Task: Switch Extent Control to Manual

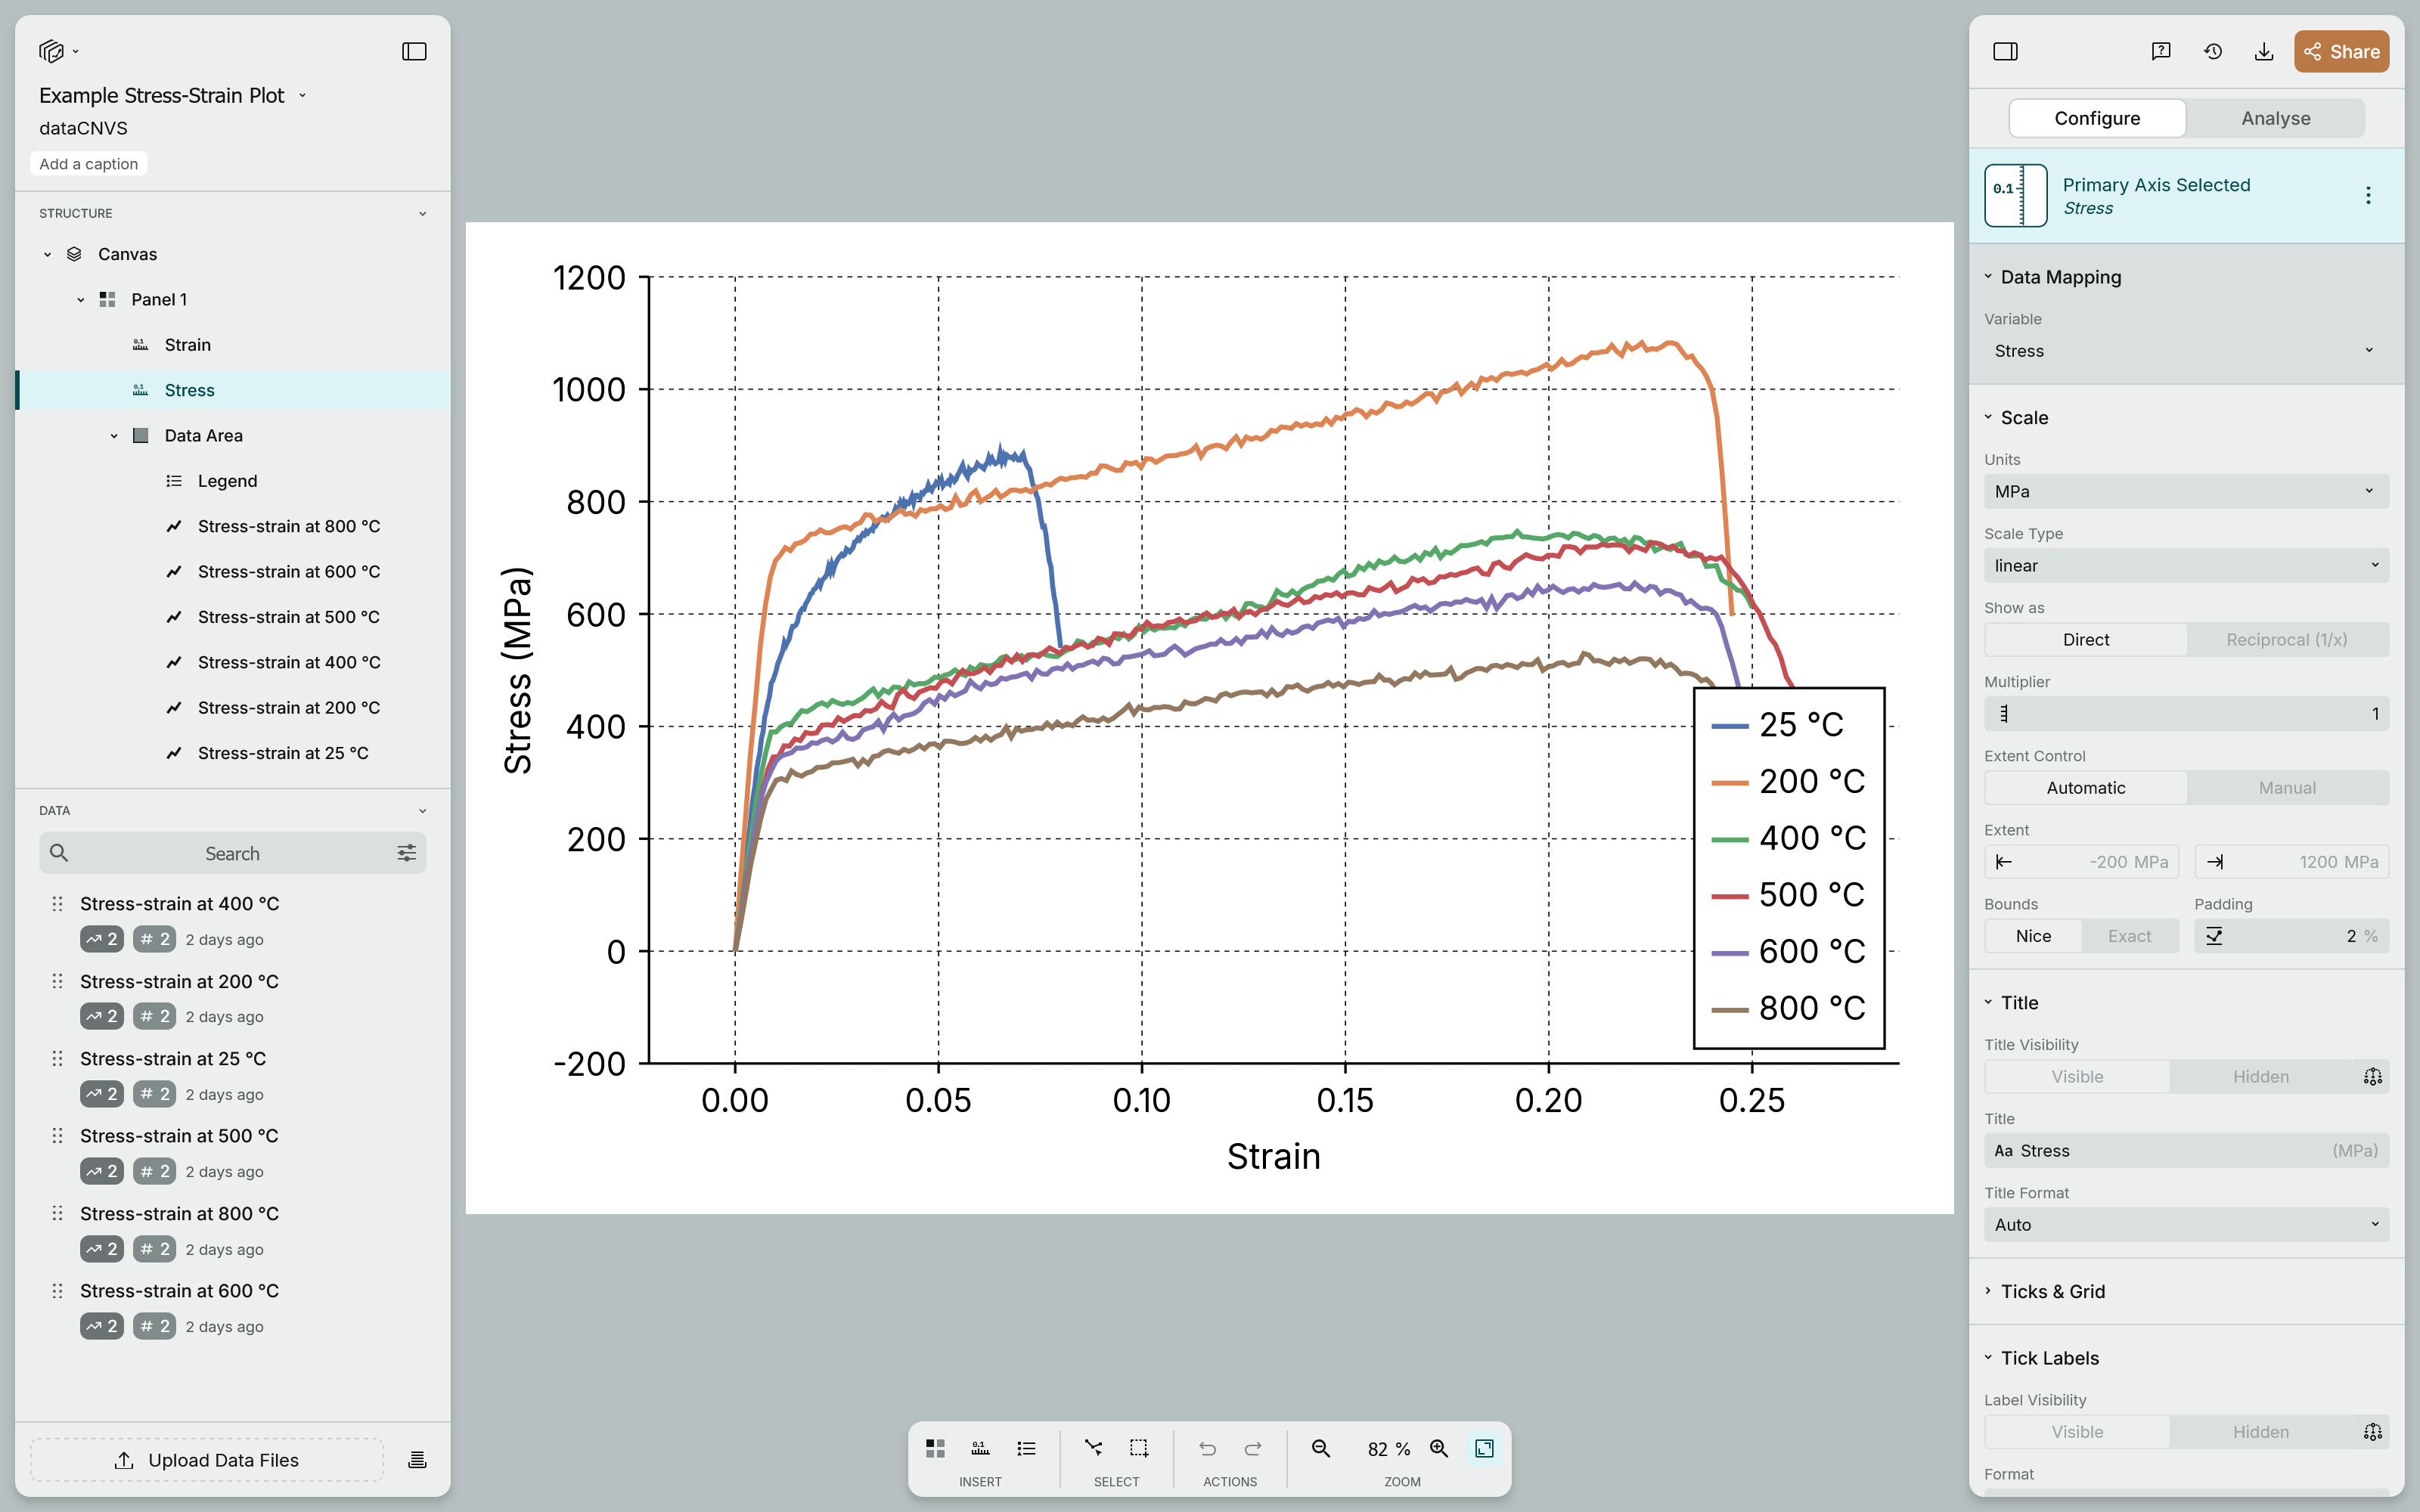Action: tap(2286, 788)
